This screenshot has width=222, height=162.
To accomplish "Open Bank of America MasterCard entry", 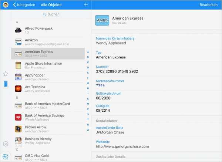I will click(48, 106).
